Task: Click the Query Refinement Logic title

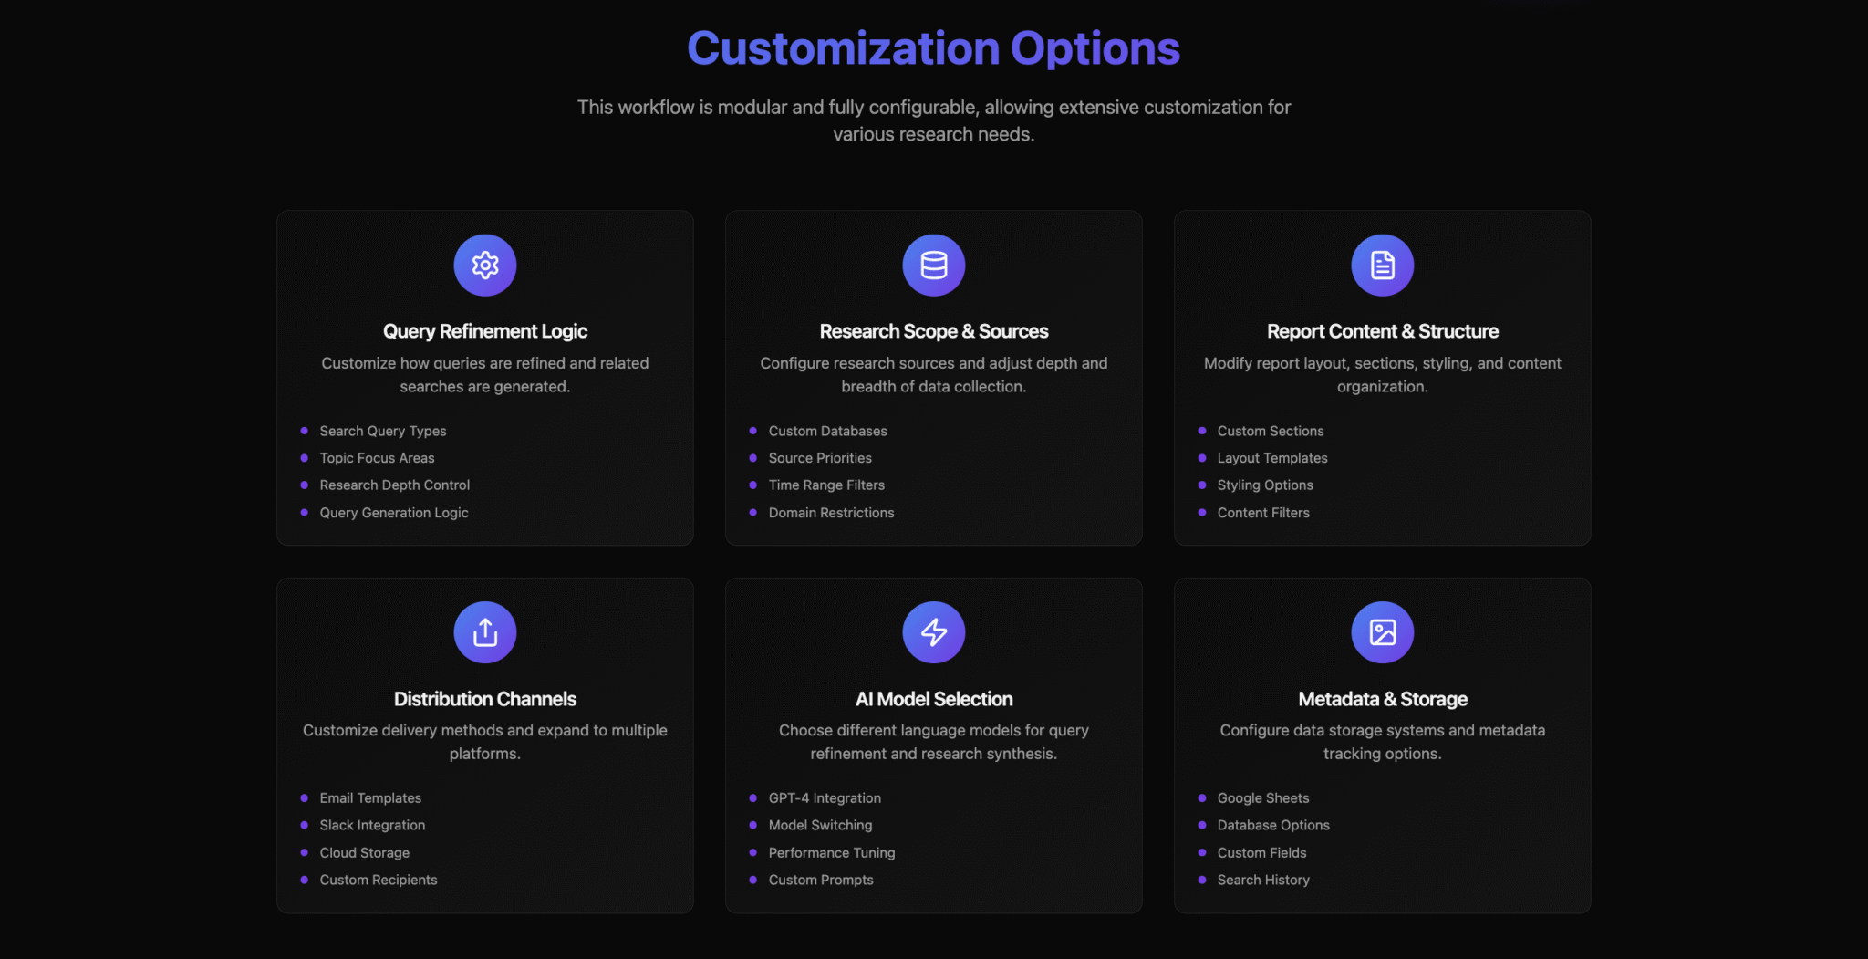Action: (485, 331)
